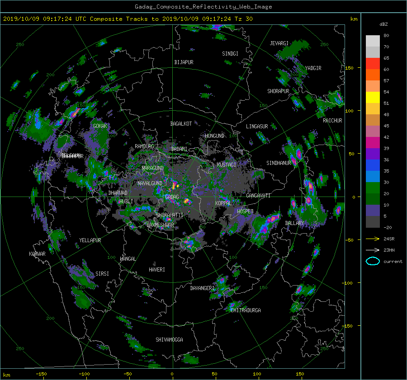Click the GANGAVATI city label

258,195
